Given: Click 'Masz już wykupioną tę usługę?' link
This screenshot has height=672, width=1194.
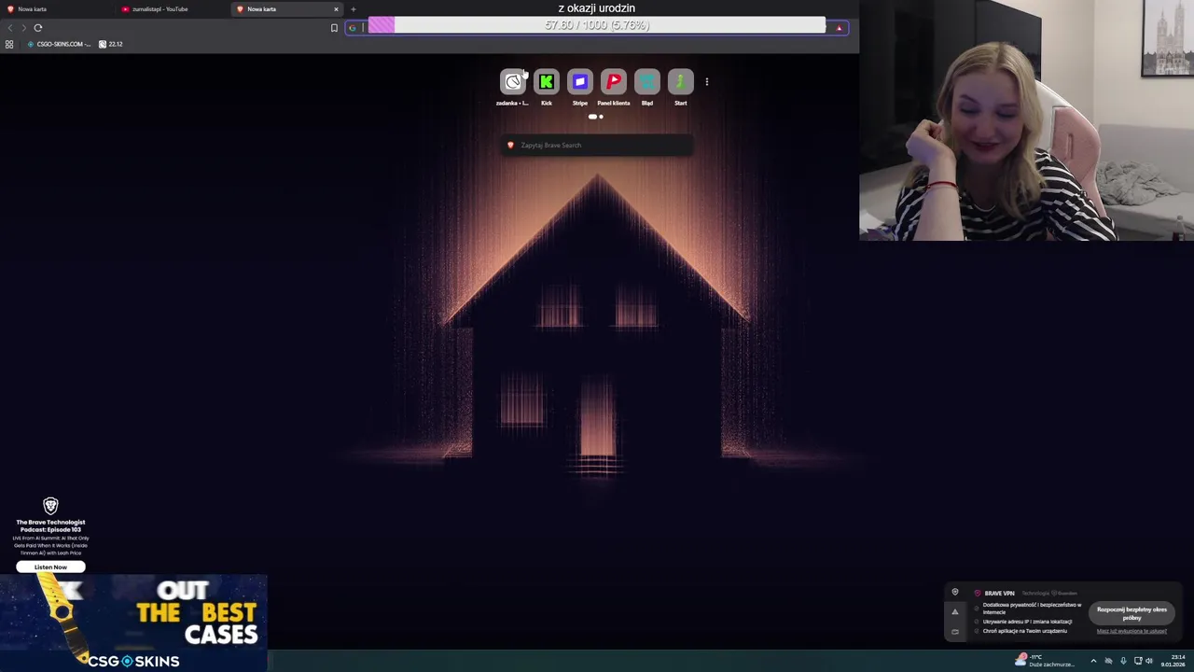Looking at the screenshot, I should click(1132, 631).
